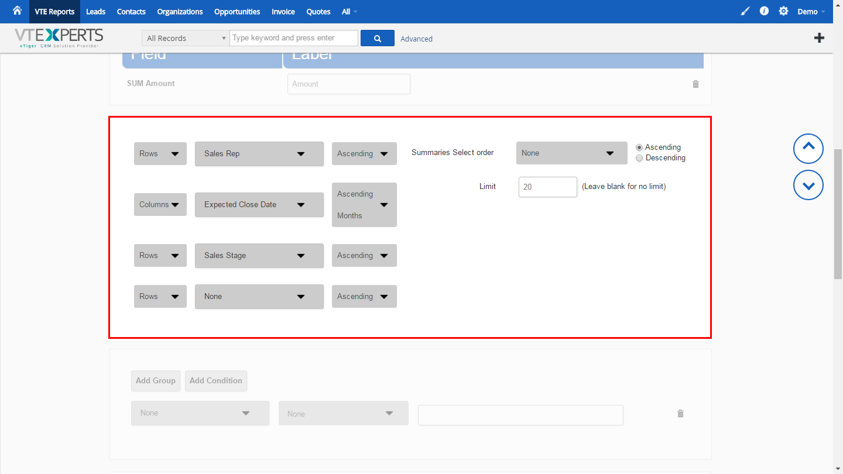The image size is (843, 474).
Task: Open second None dropdown in condition row
Action: click(x=344, y=413)
